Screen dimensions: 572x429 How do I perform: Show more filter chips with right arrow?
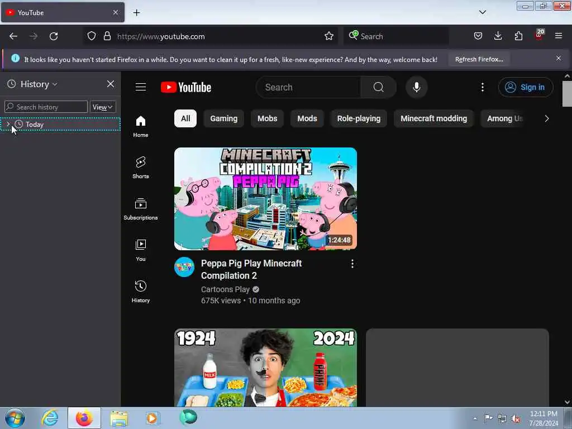(x=546, y=118)
